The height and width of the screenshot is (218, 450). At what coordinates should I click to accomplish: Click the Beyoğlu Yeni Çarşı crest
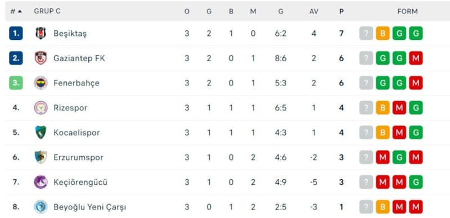click(40, 207)
